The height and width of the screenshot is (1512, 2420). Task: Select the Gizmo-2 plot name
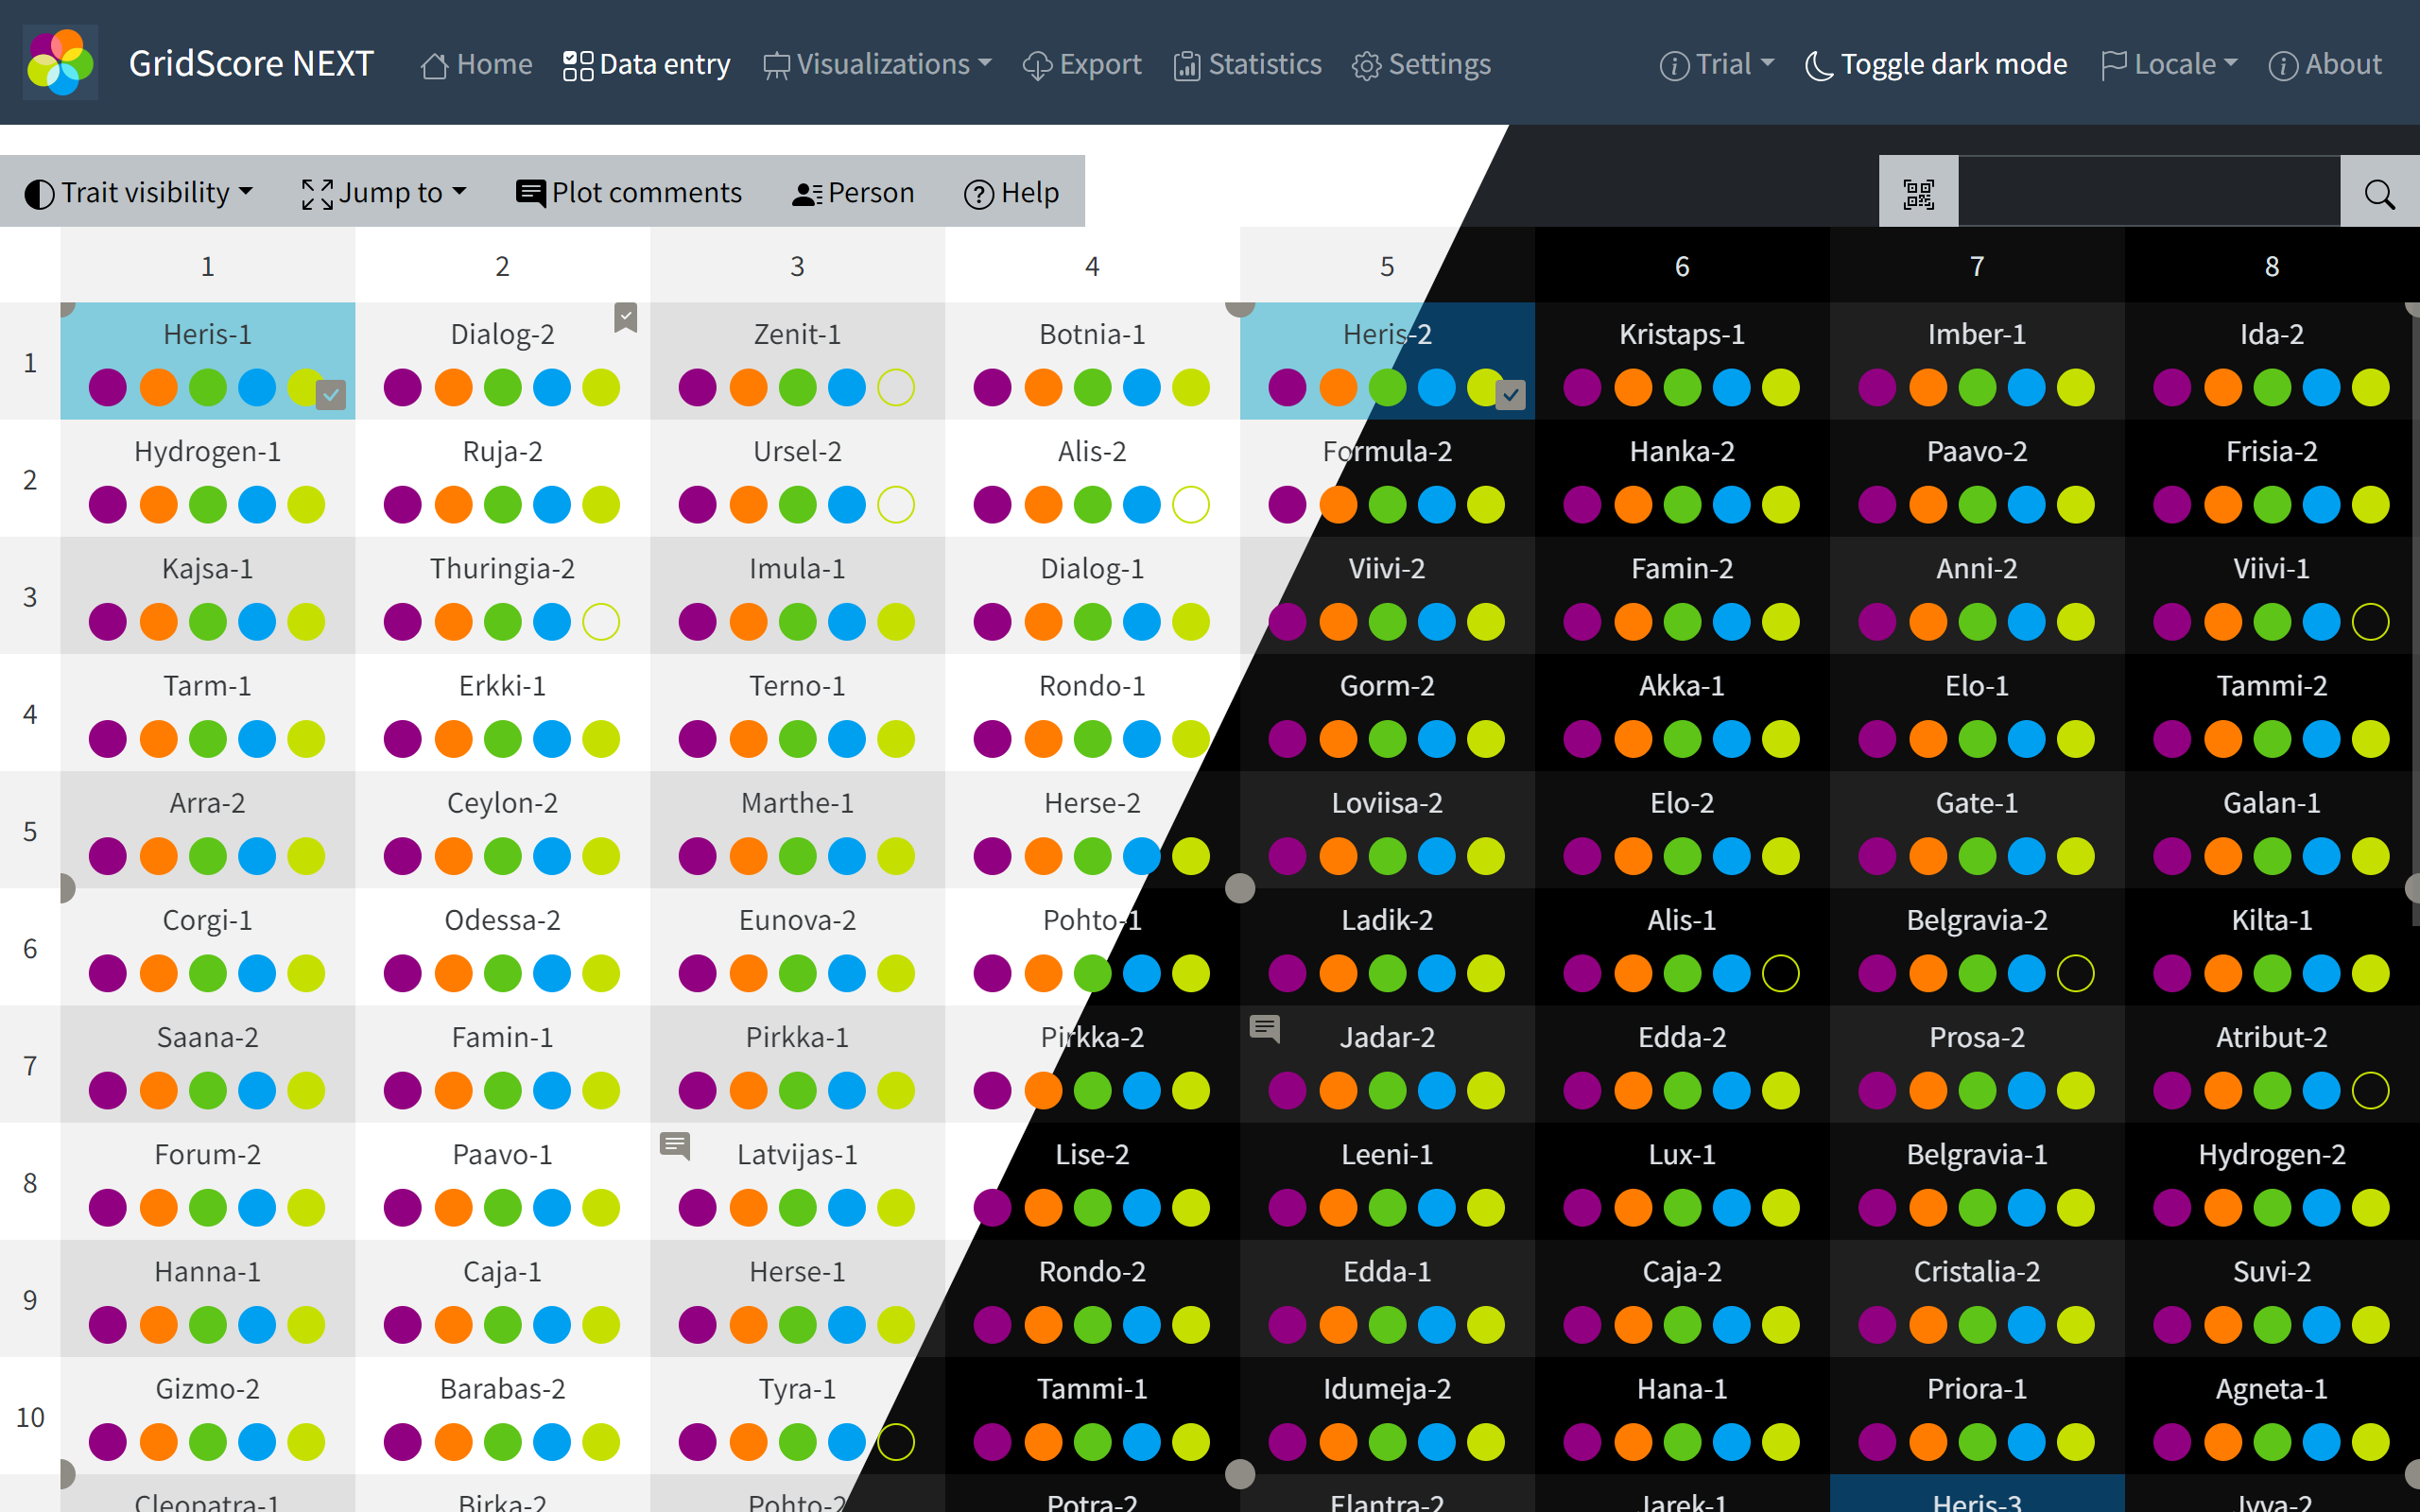208,1389
